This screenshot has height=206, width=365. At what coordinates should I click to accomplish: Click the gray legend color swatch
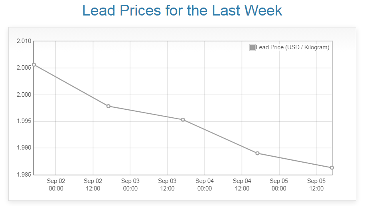(252, 48)
